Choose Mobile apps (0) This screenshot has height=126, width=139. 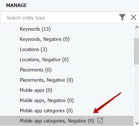click(67, 90)
